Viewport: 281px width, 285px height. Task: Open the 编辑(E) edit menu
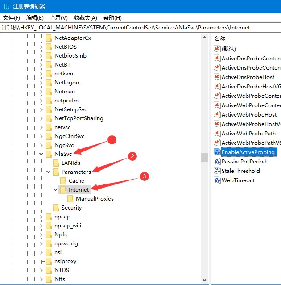click(x=35, y=18)
